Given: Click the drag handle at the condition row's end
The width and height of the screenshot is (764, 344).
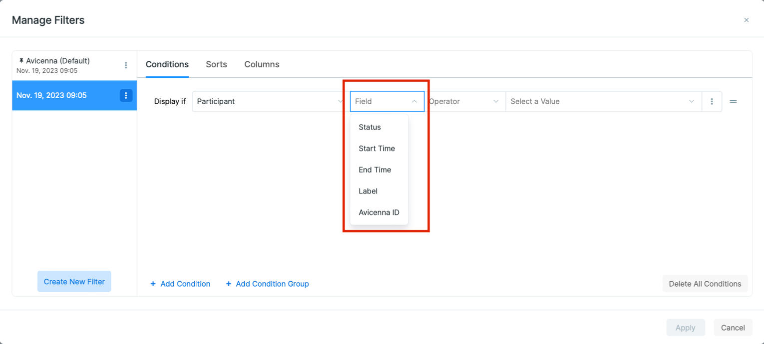Looking at the screenshot, I should (733, 101).
